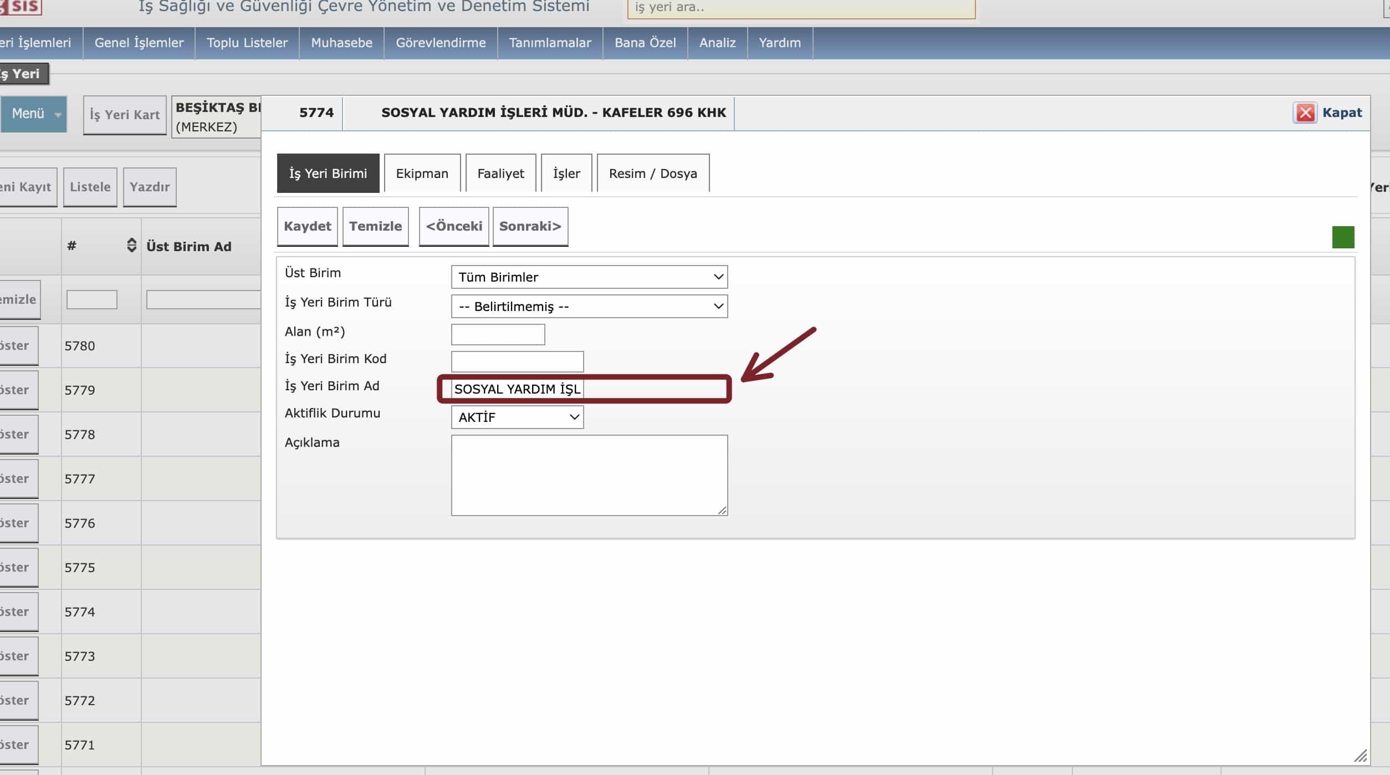Click the green status square
This screenshot has width=1390, height=775.
[1342, 237]
